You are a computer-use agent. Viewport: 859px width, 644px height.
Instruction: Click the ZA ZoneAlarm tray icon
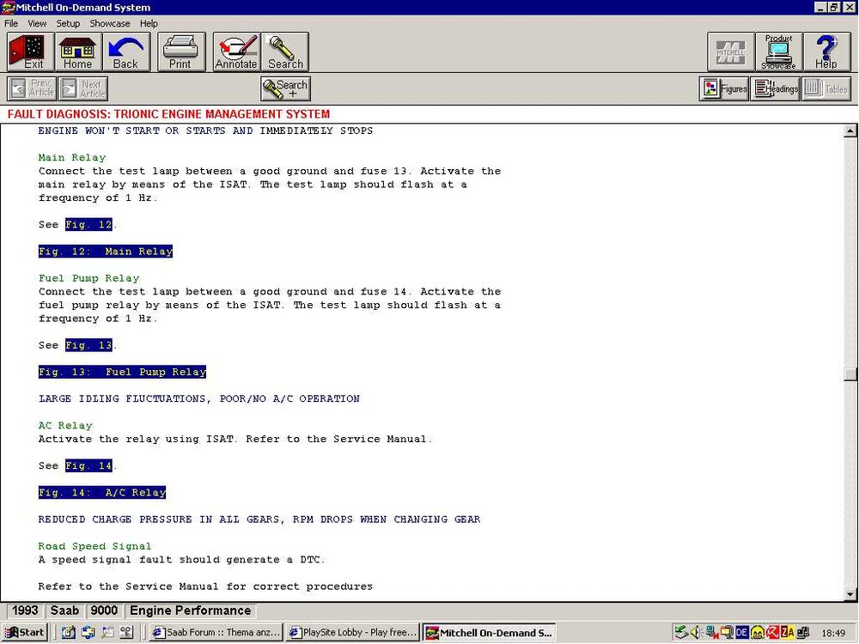pyautogui.click(x=788, y=633)
